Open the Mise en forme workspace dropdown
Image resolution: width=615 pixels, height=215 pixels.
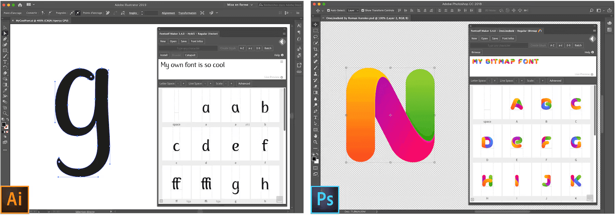(240, 5)
